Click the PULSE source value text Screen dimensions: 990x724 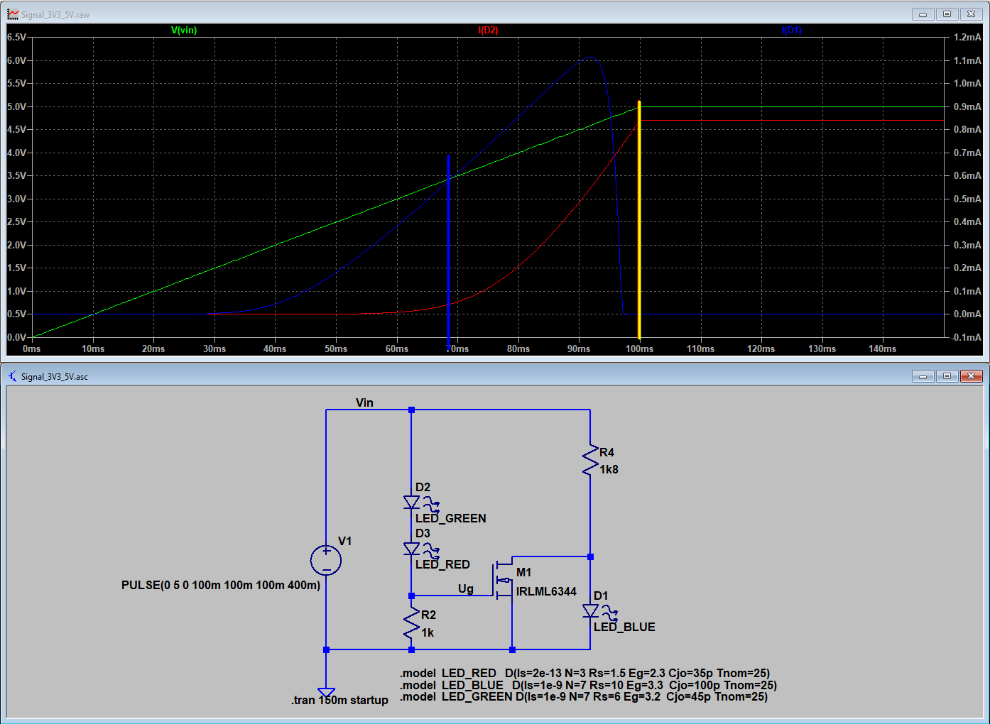pos(221,586)
